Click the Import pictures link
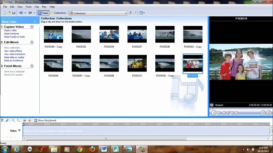273x153 pixels. coord(12,34)
